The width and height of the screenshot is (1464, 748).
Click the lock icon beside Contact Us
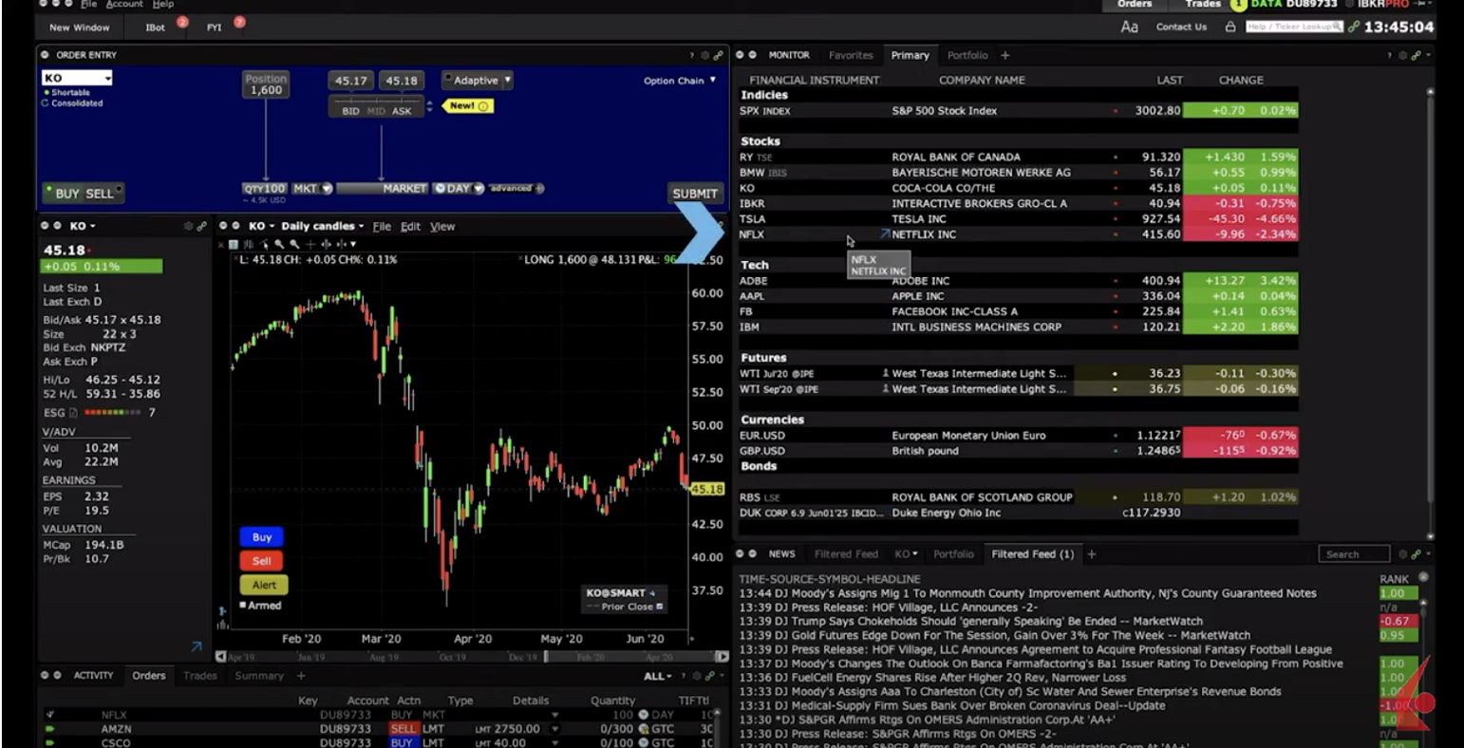coord(1230,27)
